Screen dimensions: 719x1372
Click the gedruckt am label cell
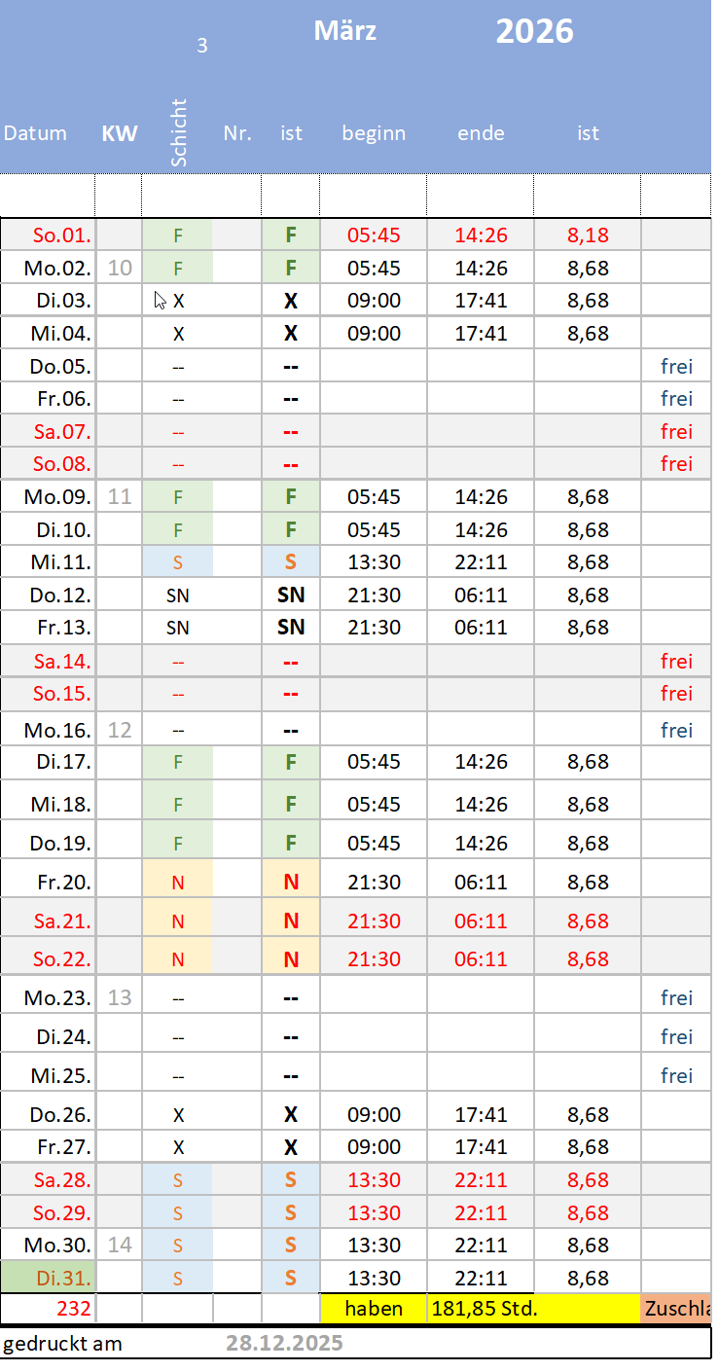pos(63,1343)
